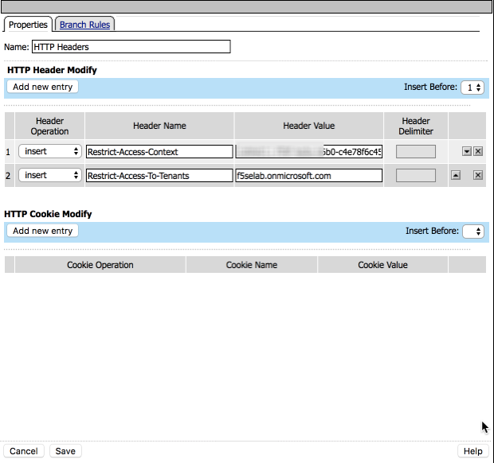
Task: Save the HTTP Headers configuration
Action: tap(65, 451)
